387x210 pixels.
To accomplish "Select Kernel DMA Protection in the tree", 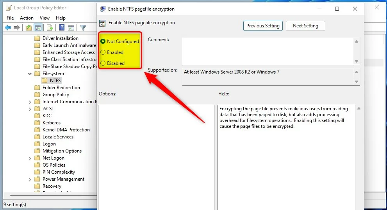I will 66,130.
